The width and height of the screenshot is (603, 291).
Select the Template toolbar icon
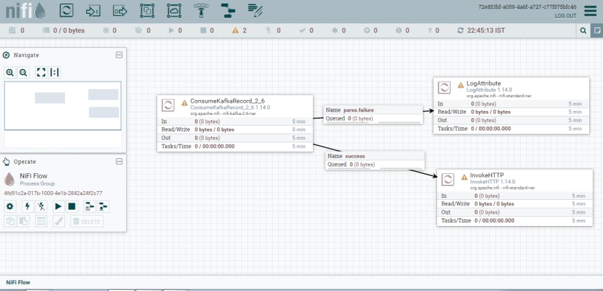pos(228,11)
